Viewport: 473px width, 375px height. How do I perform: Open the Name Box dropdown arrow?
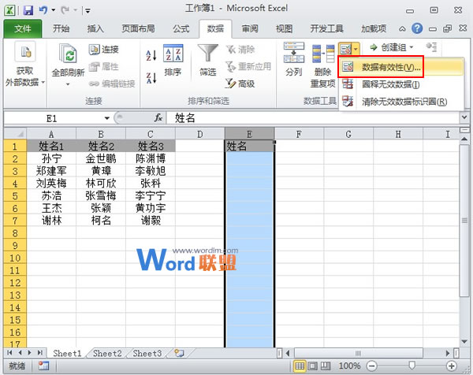click(x=108, y=117)
